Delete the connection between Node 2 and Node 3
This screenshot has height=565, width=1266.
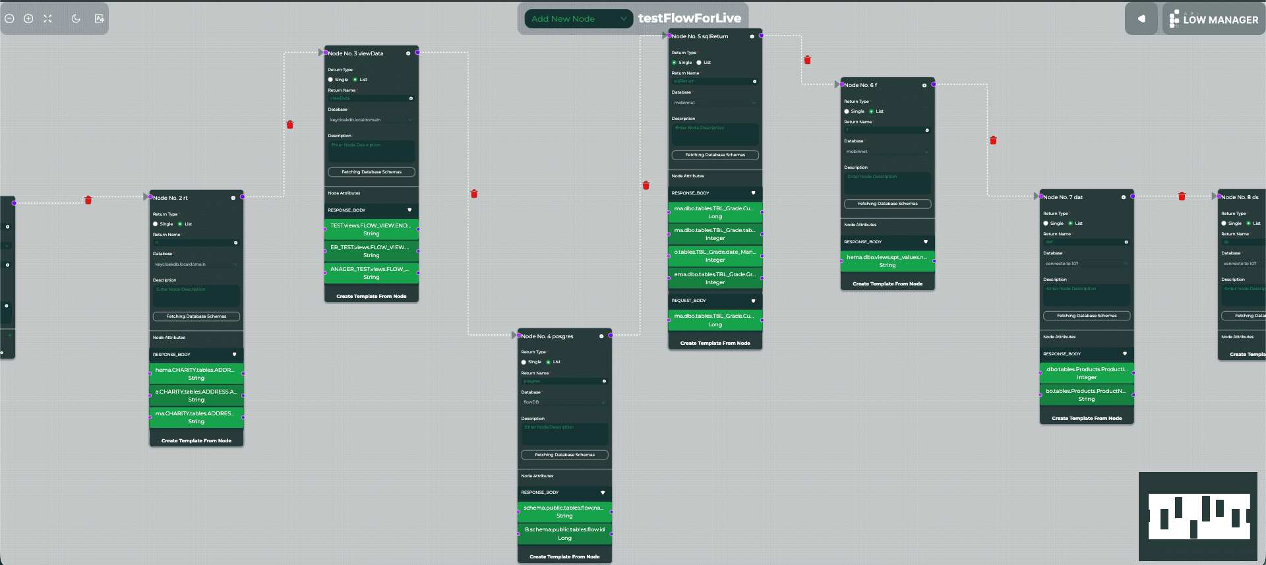[x=290, y=125]
